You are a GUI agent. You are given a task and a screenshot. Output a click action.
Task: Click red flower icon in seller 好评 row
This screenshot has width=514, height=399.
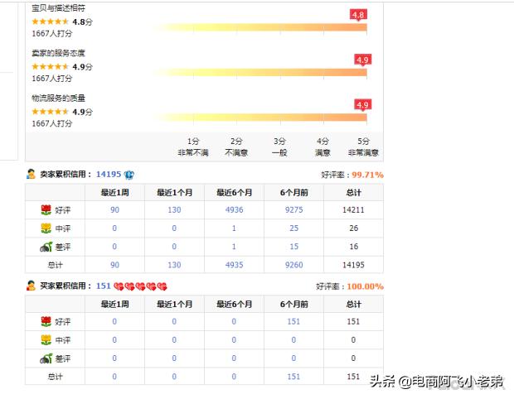[x=46, y=209]
